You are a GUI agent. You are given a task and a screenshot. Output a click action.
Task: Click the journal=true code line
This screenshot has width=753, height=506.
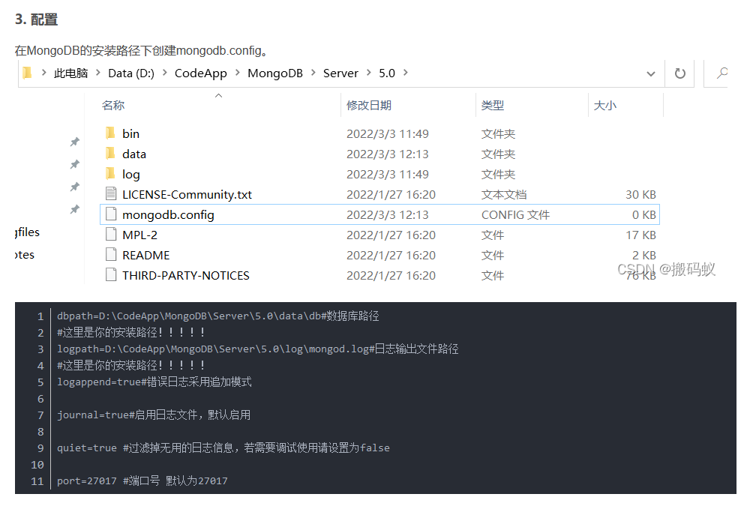(x=154, y=415)
